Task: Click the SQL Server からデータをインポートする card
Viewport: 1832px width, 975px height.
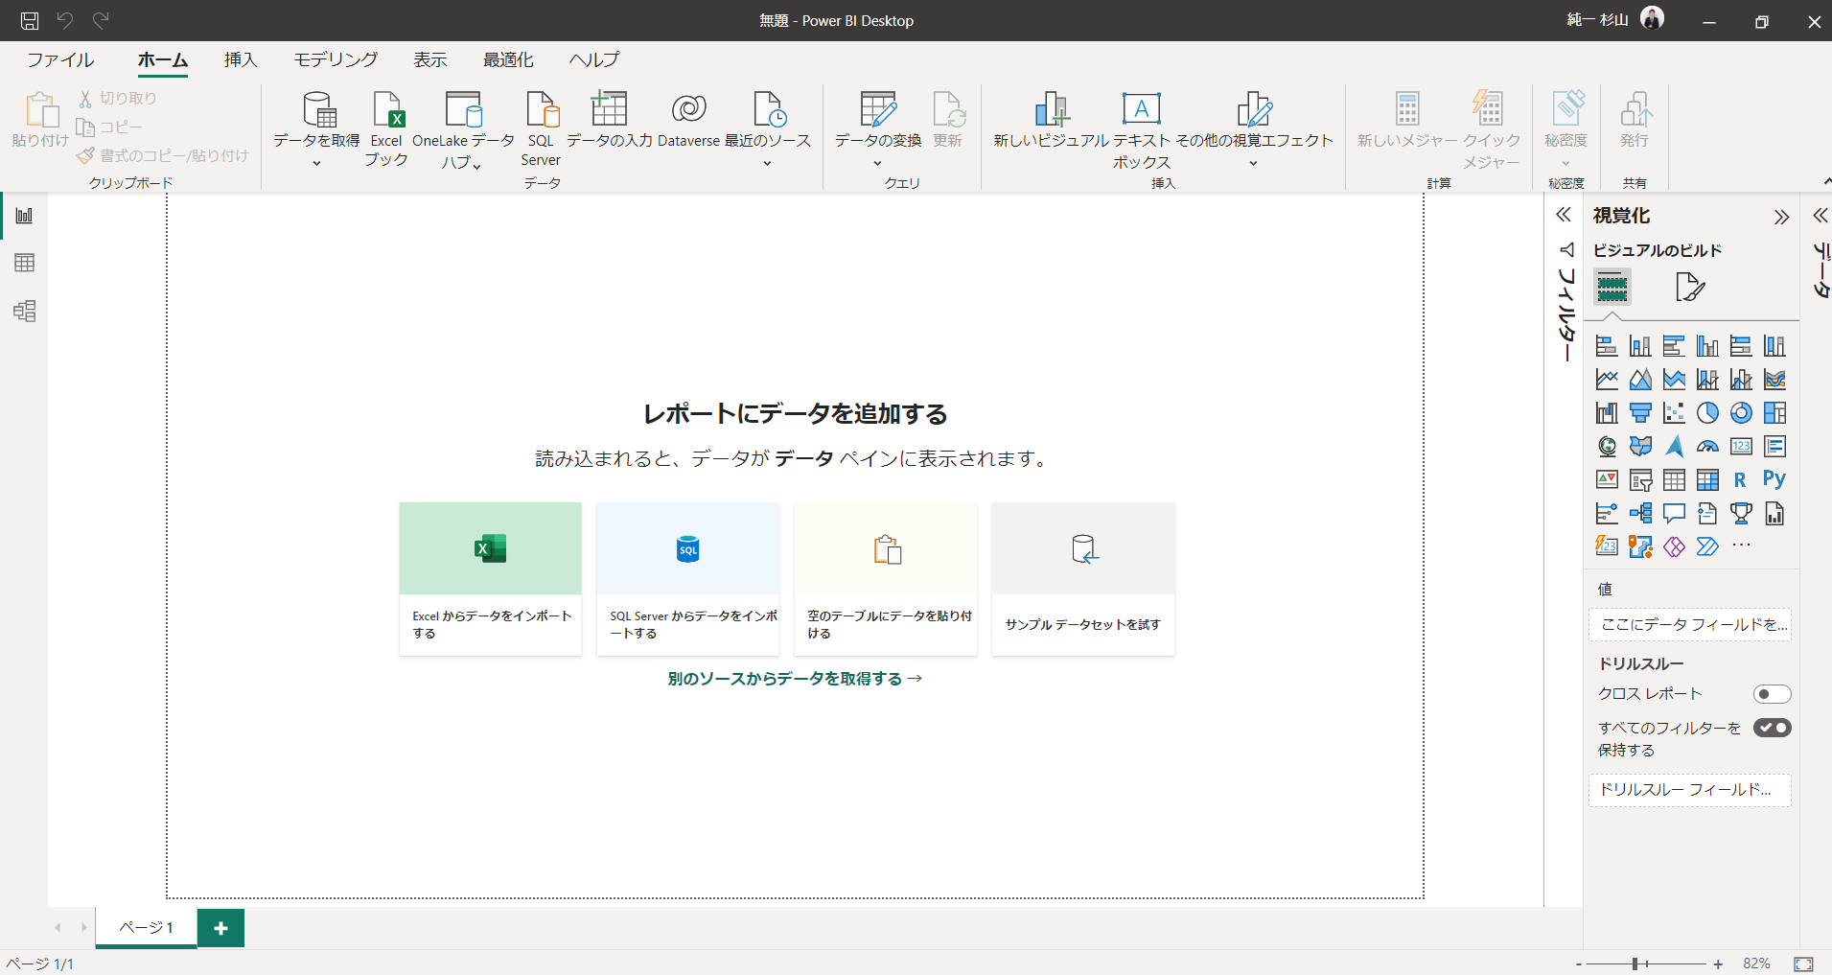Action: (x=688, y=579)
